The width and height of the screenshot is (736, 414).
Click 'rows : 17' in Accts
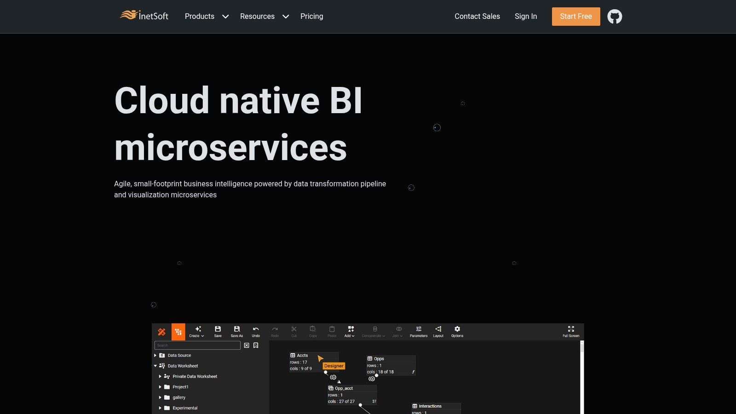coord(299,362)
